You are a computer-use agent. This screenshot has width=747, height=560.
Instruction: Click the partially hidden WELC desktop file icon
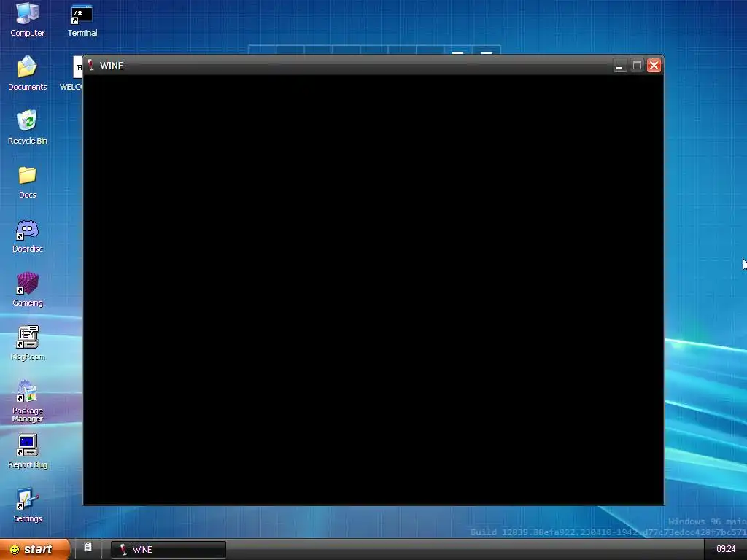(71, 74)
